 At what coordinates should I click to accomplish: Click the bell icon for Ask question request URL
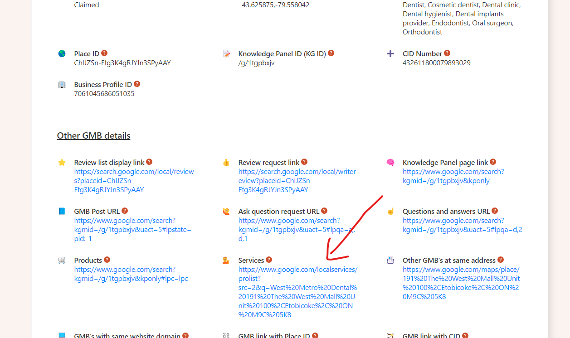(226, 211)
